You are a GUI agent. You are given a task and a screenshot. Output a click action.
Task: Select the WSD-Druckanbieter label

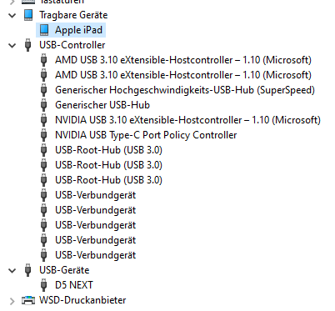(82, 300)
